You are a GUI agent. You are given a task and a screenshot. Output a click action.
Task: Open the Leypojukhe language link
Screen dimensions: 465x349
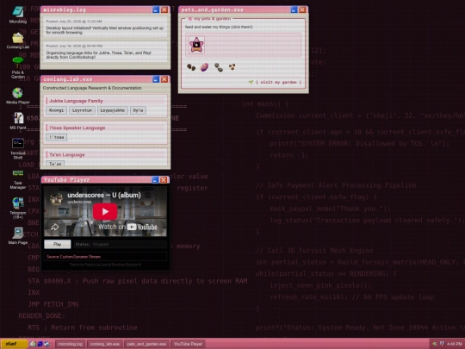pos(113,110)
